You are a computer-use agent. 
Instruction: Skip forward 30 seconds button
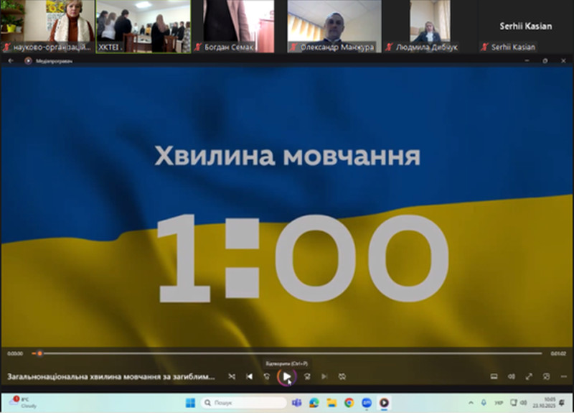306,376
